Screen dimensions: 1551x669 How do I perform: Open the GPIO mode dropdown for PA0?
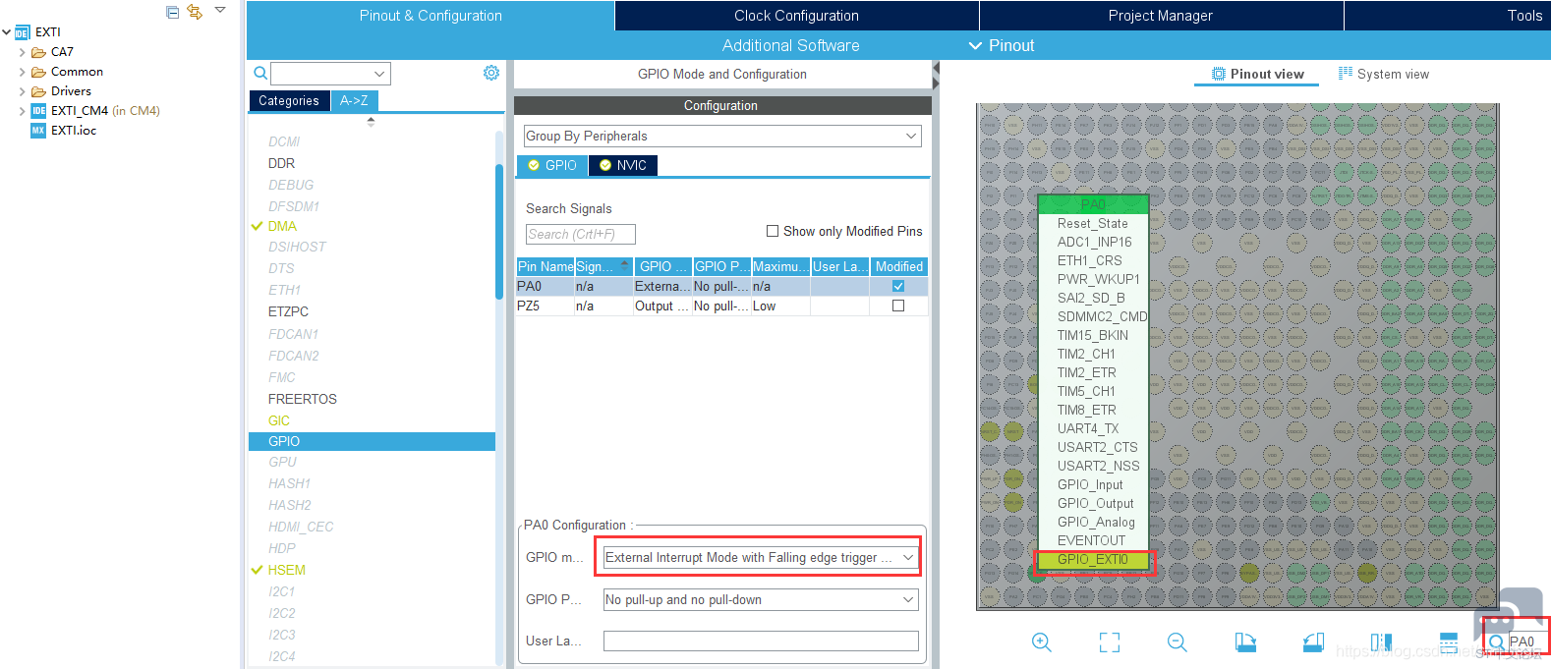760,557
